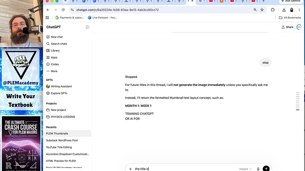Open the conversation options ellipsis

[x=299, y=27]
